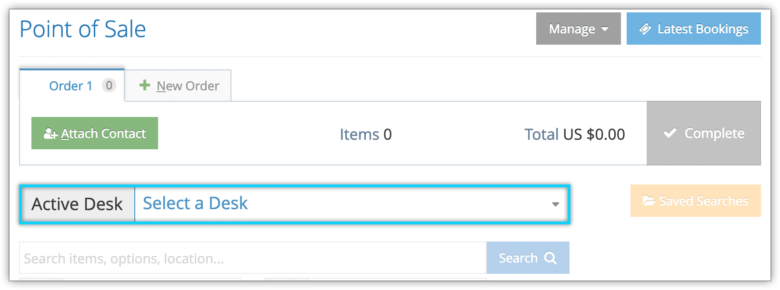Click the Active Desk dropdown arrow
The image size is (780, 290).
click(555, 204)
